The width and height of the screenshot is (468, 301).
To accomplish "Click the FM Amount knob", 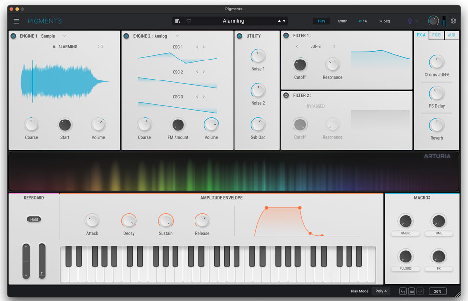I will pyautogui.click(x=178, y=124).
